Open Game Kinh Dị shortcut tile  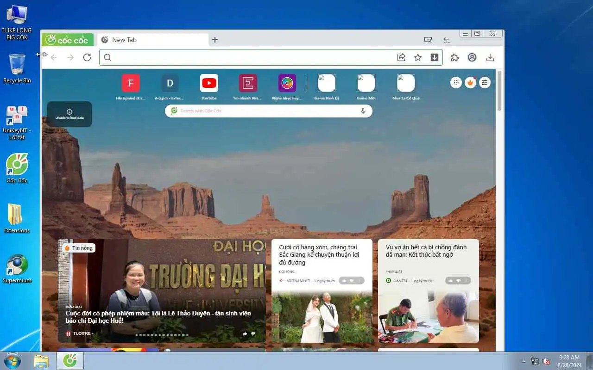(x=326, y=87)
